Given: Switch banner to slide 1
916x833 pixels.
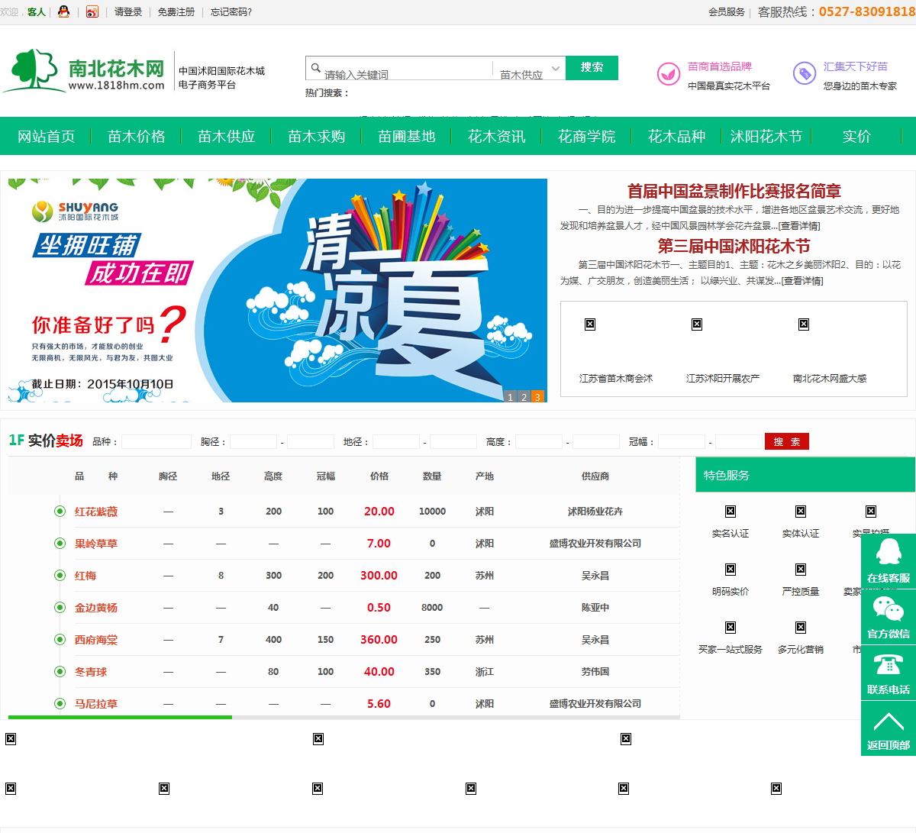Looking at the screenshot, I should click(x=511, y=397).
